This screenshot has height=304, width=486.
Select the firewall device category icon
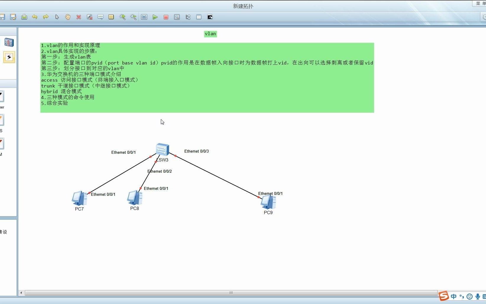pos(9,43)
